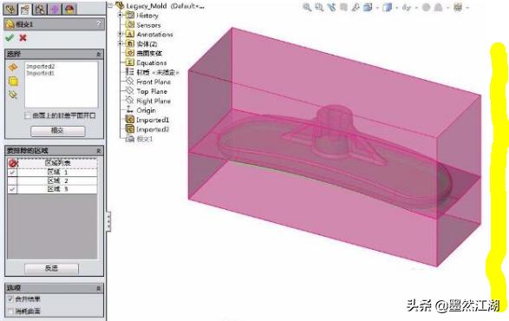Viewport: 509px width, 321px height.
Task: Select Front Plane in the tree
Action: [153, 82]
